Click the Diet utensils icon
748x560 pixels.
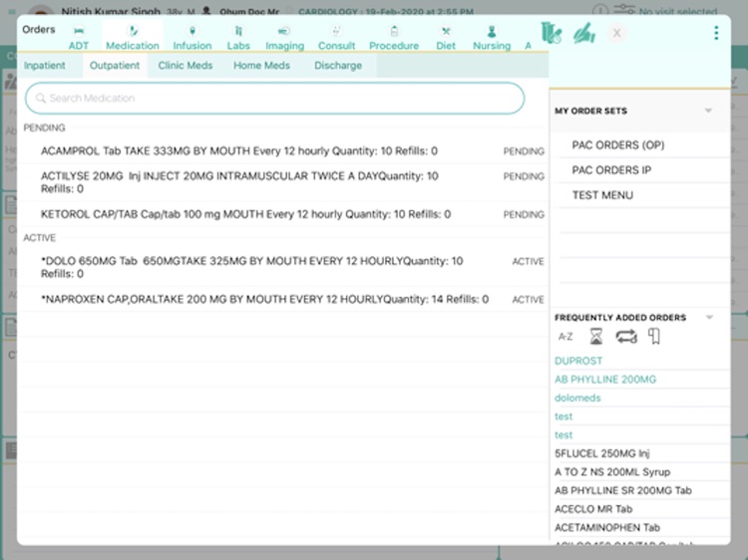[446, 31]
